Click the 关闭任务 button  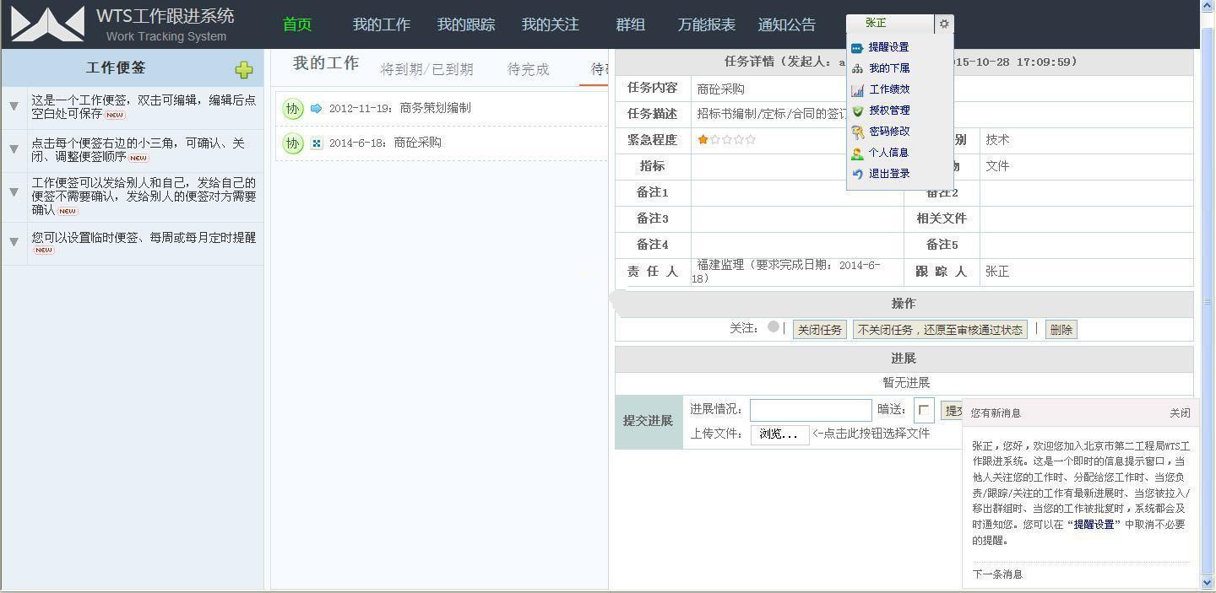(x=818, y=329)
